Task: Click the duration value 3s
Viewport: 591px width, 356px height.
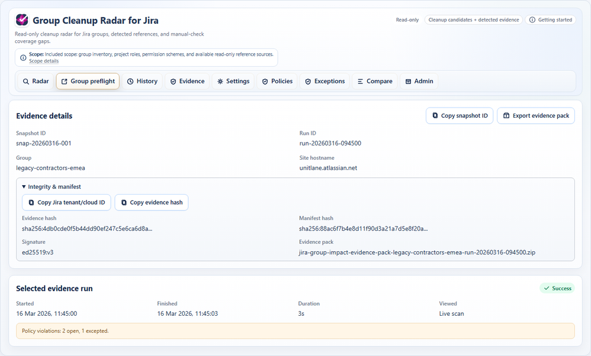Action: coord(301,313)
